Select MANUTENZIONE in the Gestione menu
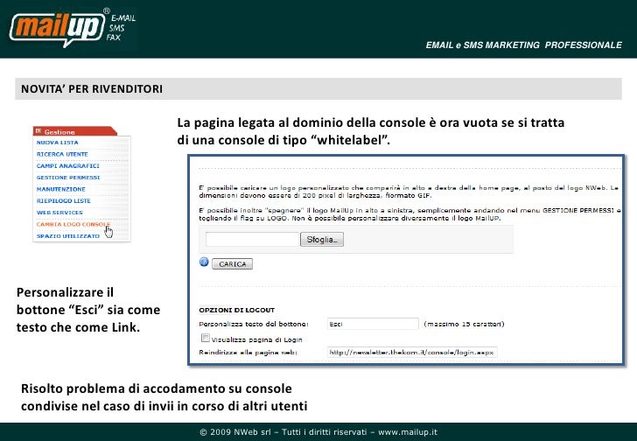 pos(61,189)
